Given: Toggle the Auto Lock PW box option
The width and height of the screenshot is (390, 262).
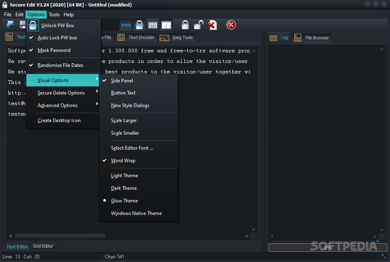Looking at the screenshot, I should (63, 38).
